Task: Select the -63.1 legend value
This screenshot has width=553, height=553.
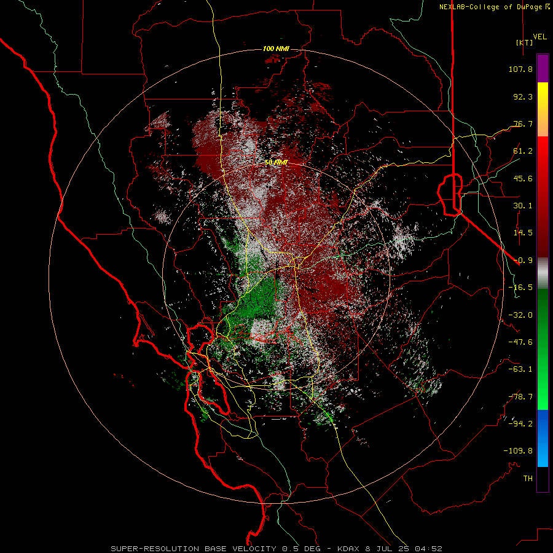Action: 520,369
